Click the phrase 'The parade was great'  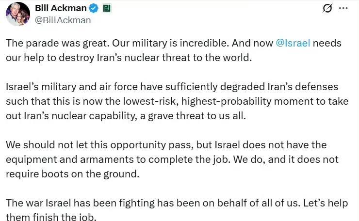(x=56, y=43)
